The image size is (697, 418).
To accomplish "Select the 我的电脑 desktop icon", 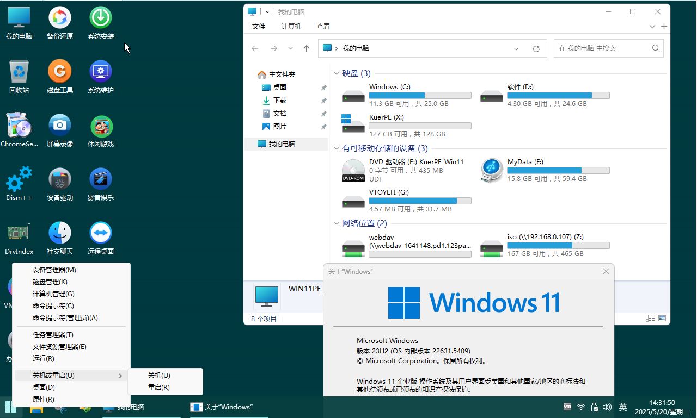I will (x=19, y=23).
